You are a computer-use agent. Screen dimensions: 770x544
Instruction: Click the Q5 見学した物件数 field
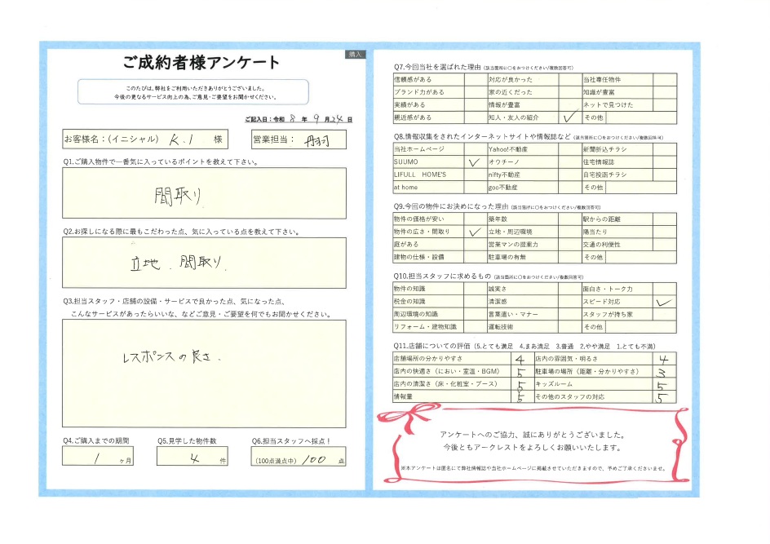pos(192,456)
